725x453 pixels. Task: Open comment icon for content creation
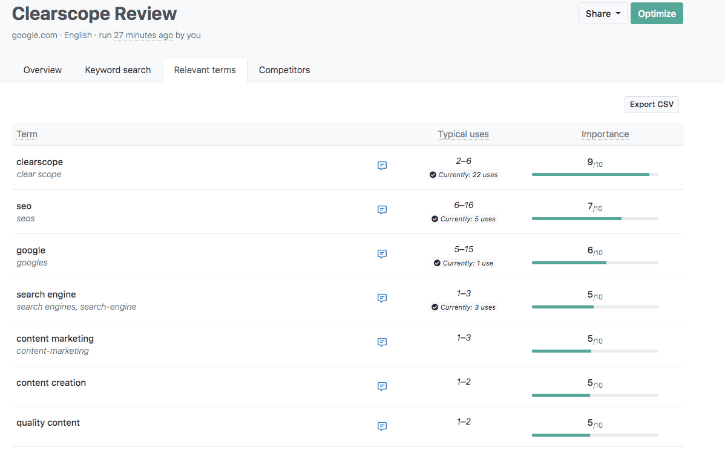tap(382, 386)
